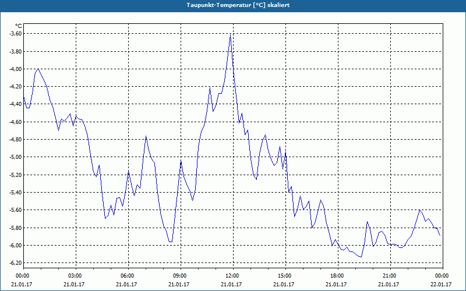Click the 18:00 time tick label
The image size is (466, 291).
pyautogui.click(x=338, y=276)
